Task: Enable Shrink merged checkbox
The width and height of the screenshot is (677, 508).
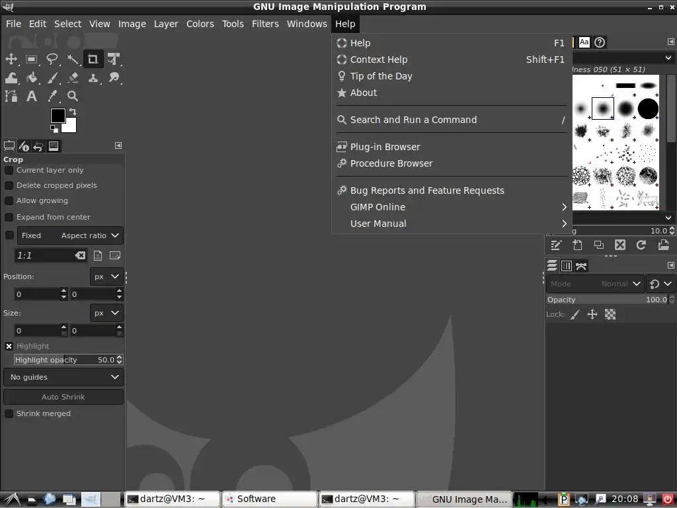Action: pyautogui.click(x=9, y=413)
